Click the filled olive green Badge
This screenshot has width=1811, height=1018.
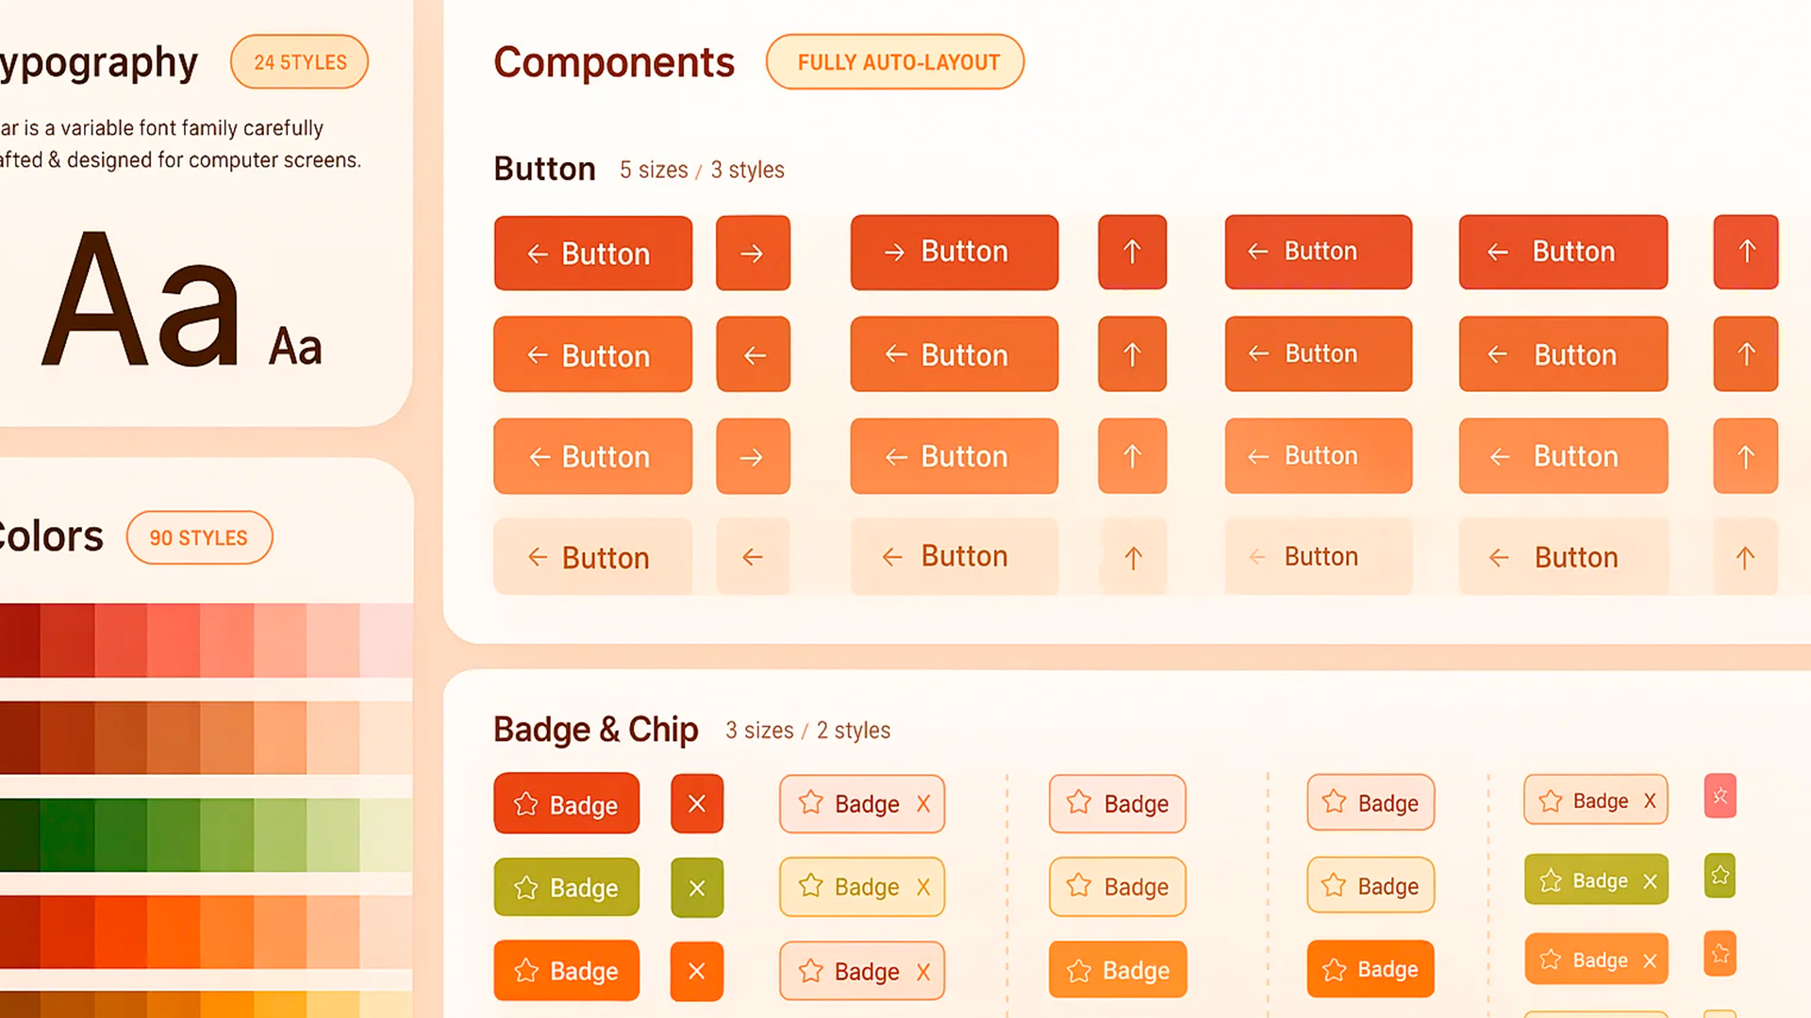point(566,888)
